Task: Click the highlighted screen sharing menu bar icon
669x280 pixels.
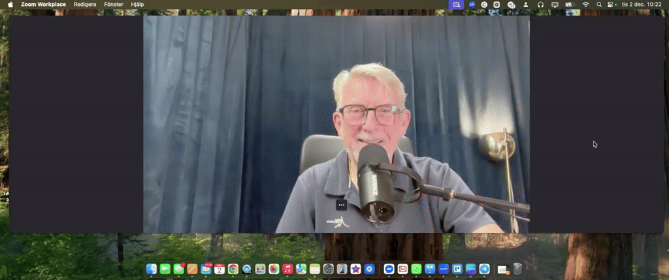Action: (456, 5)
